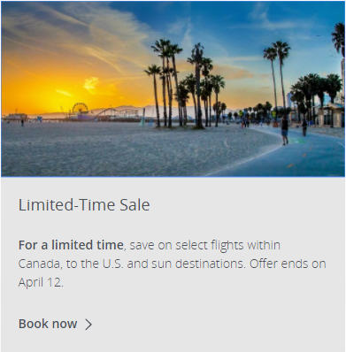Select the bold 'For a limited time' text

71,245
